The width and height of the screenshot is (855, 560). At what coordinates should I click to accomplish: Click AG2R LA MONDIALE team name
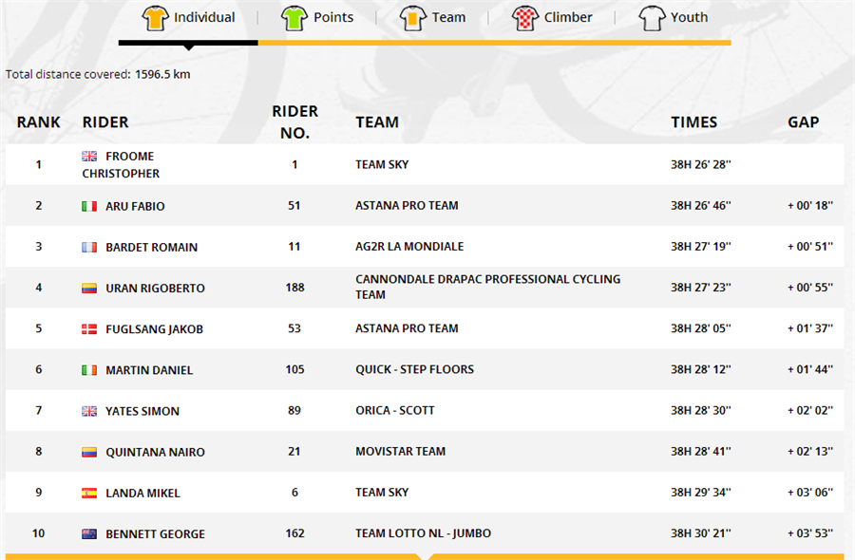pos(409,246)
